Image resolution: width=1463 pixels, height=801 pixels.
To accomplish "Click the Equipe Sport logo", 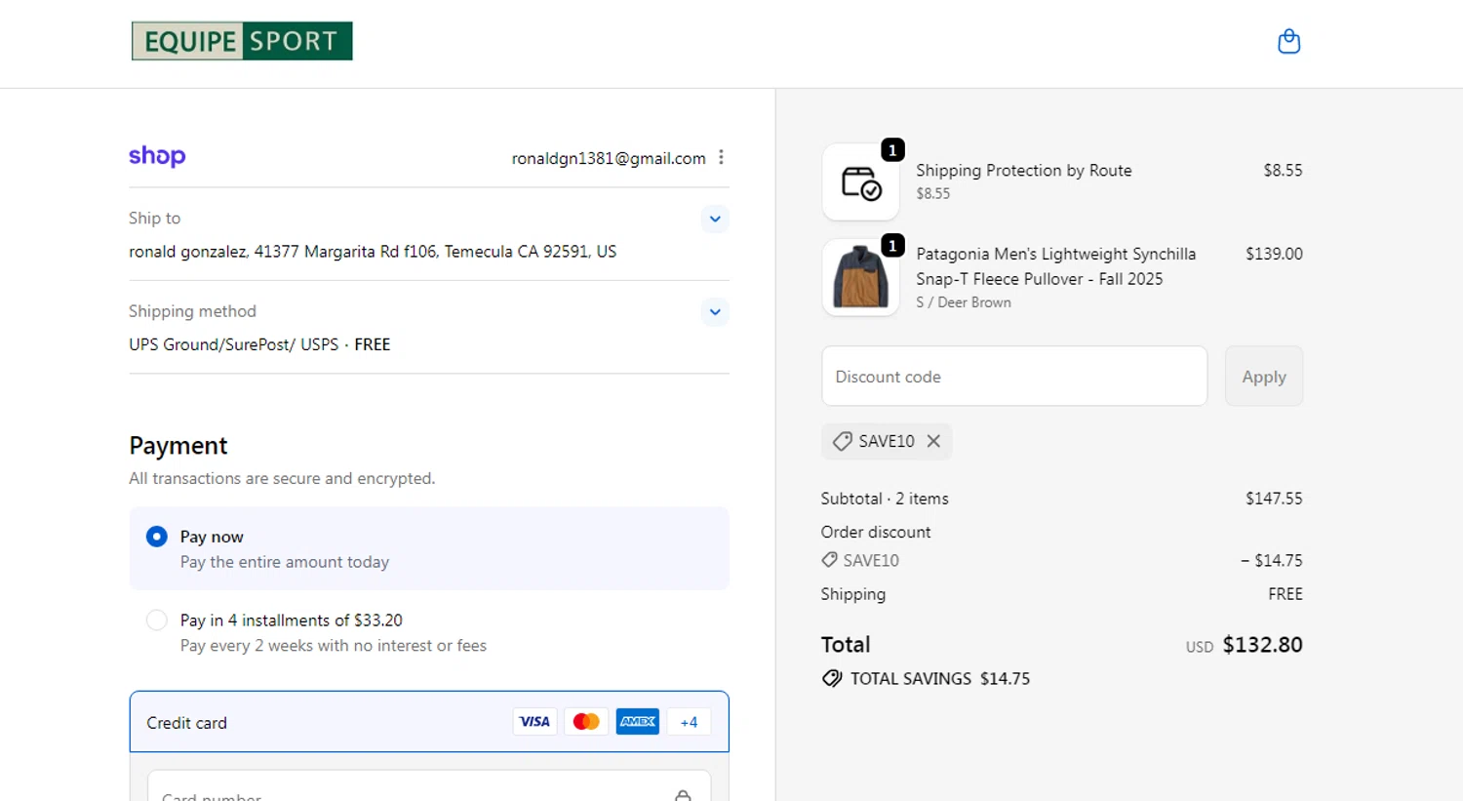I will tap(242, 41).
